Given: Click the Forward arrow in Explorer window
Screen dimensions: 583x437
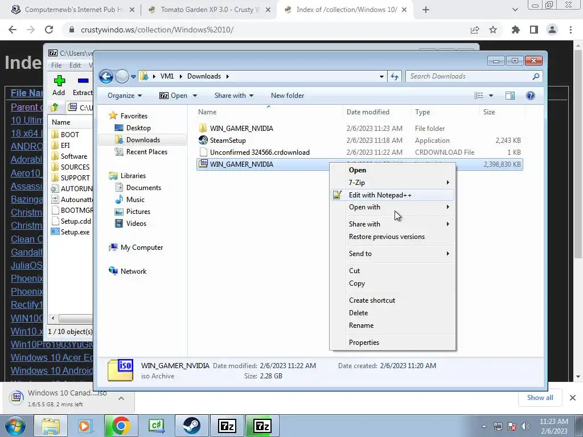Looking at the screenshot, I should click(122, 77).
